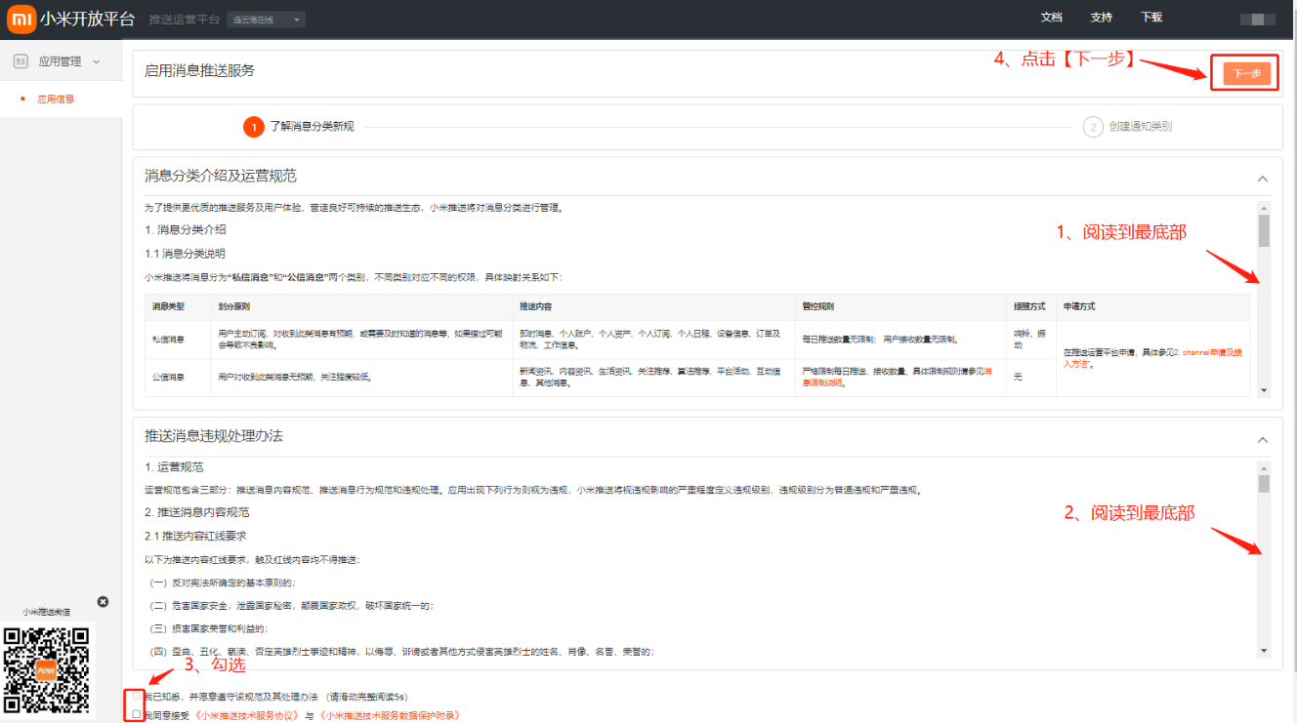The width and height of the screenshot is (1297, 723).
Task: Expand the 应用管理 sidebar chevron
Action: point(96,61)
